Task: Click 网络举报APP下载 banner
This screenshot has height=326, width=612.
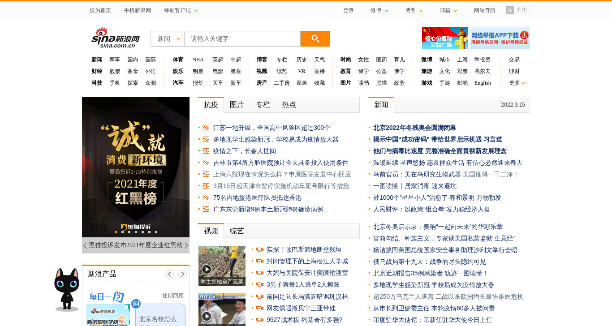Action: click(x=500, y=38)
